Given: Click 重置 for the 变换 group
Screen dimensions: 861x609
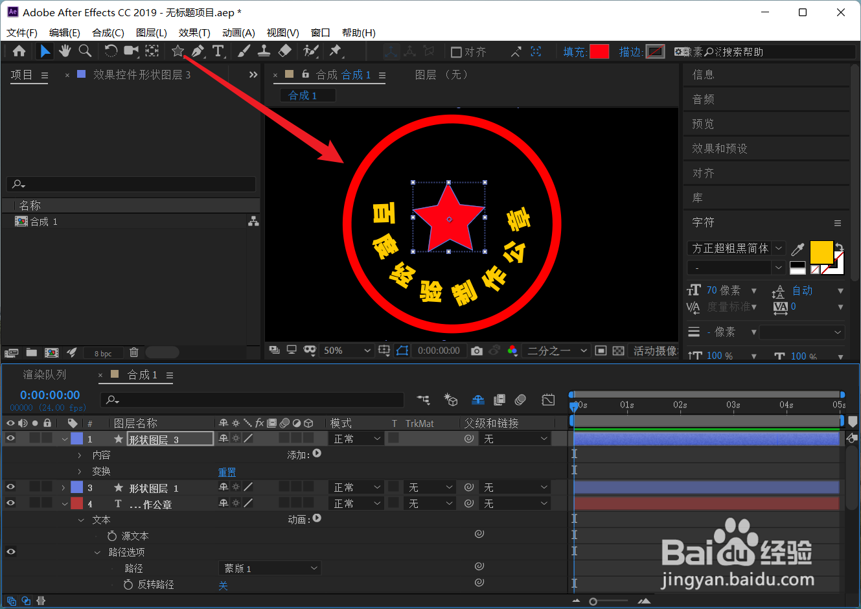Looking at the screenshot, I should tap(227, 472).
